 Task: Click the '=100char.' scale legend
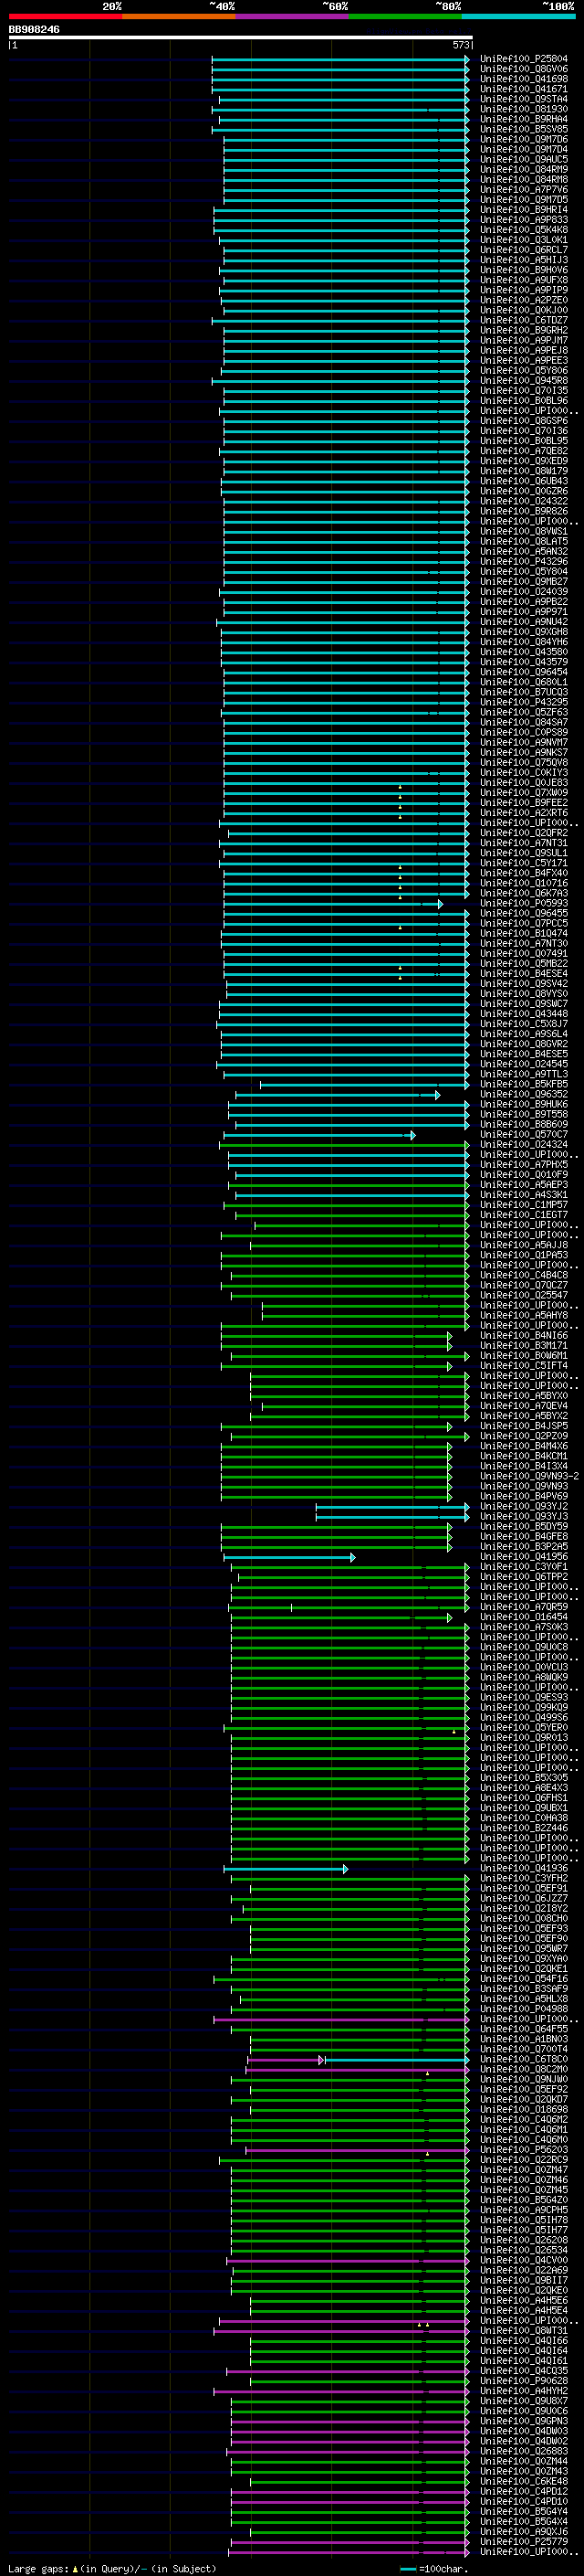pyautogui.click(x=434, y=2568)
